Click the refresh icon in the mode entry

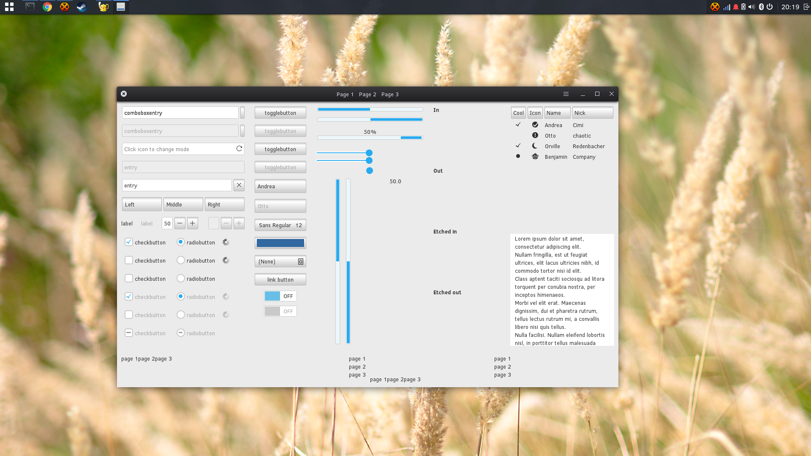click(x=239, y=149)
